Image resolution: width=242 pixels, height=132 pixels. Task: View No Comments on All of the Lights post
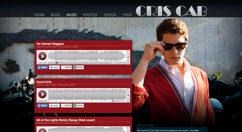click(66, 123)
